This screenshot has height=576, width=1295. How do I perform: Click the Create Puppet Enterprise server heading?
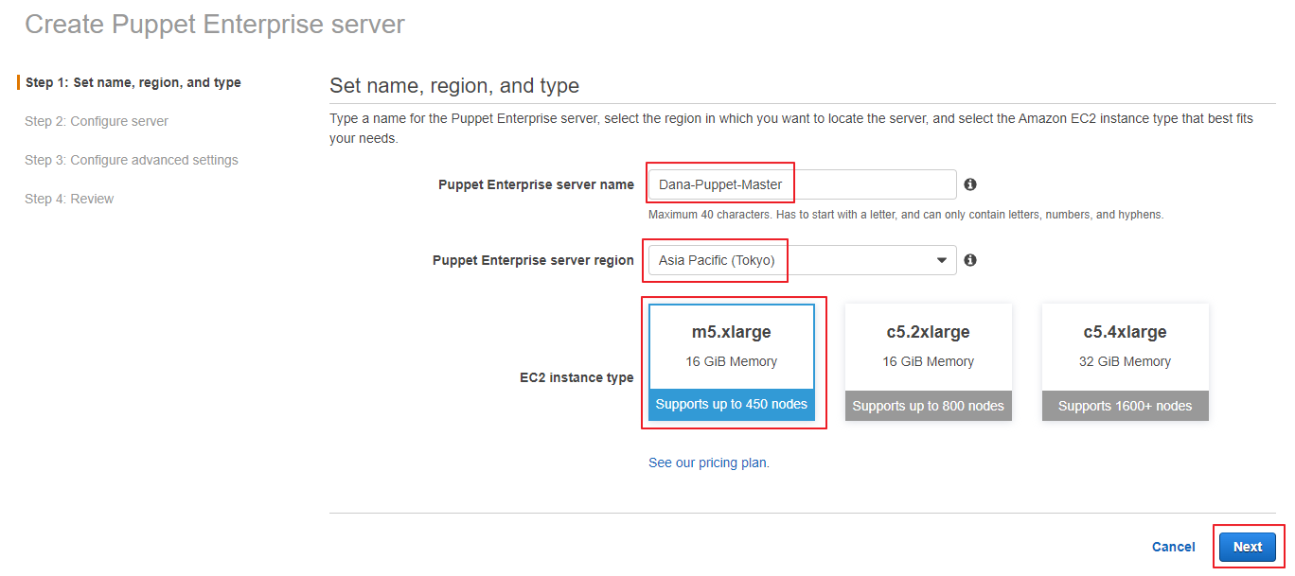point(215,24)
